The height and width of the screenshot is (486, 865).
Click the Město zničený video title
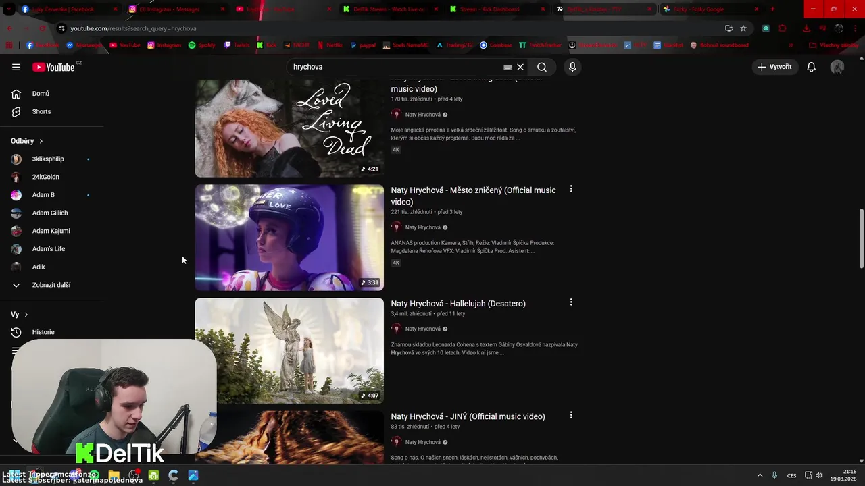pos(473,196)
